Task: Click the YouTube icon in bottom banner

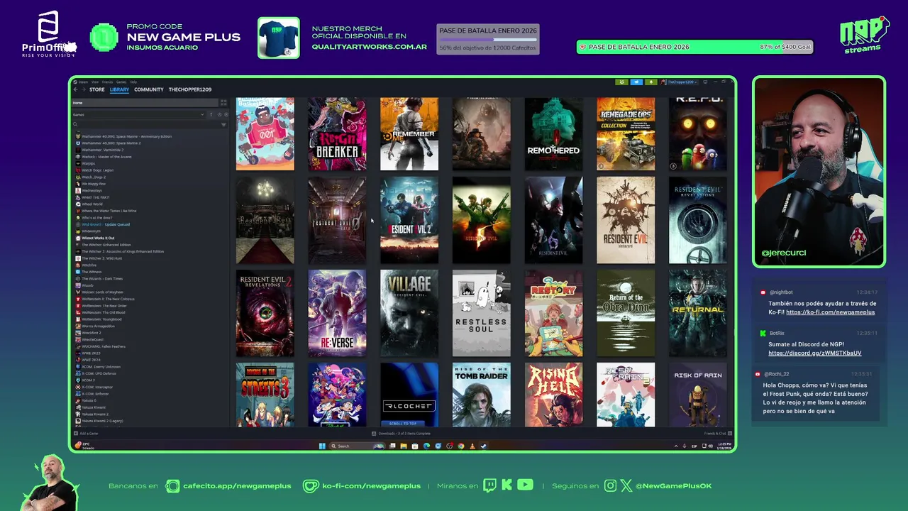Action: click(525, 485)
